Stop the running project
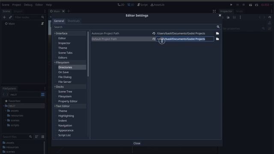 coord(244,5)
